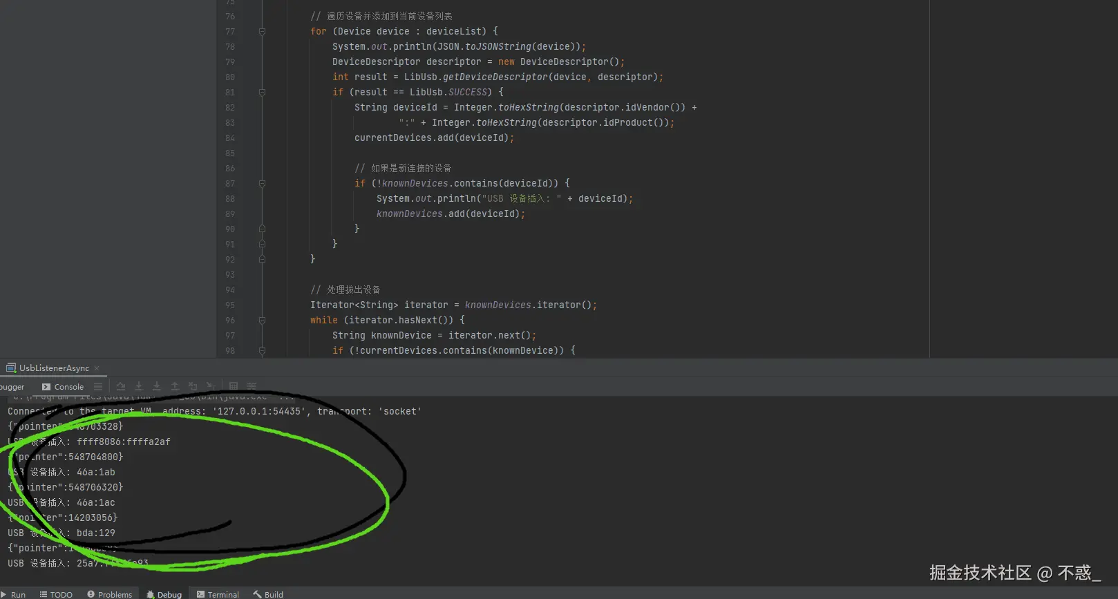Select the UsbListenerAsync session tab
The height and width of the screenshot is (599, 1118).
(x=54, y=368)
